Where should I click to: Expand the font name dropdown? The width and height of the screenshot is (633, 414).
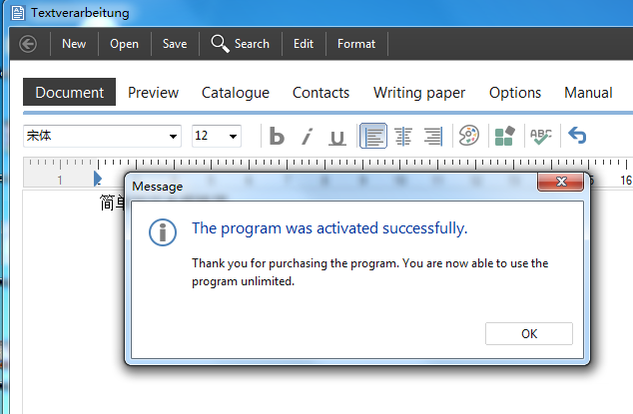tap(174, 136)
